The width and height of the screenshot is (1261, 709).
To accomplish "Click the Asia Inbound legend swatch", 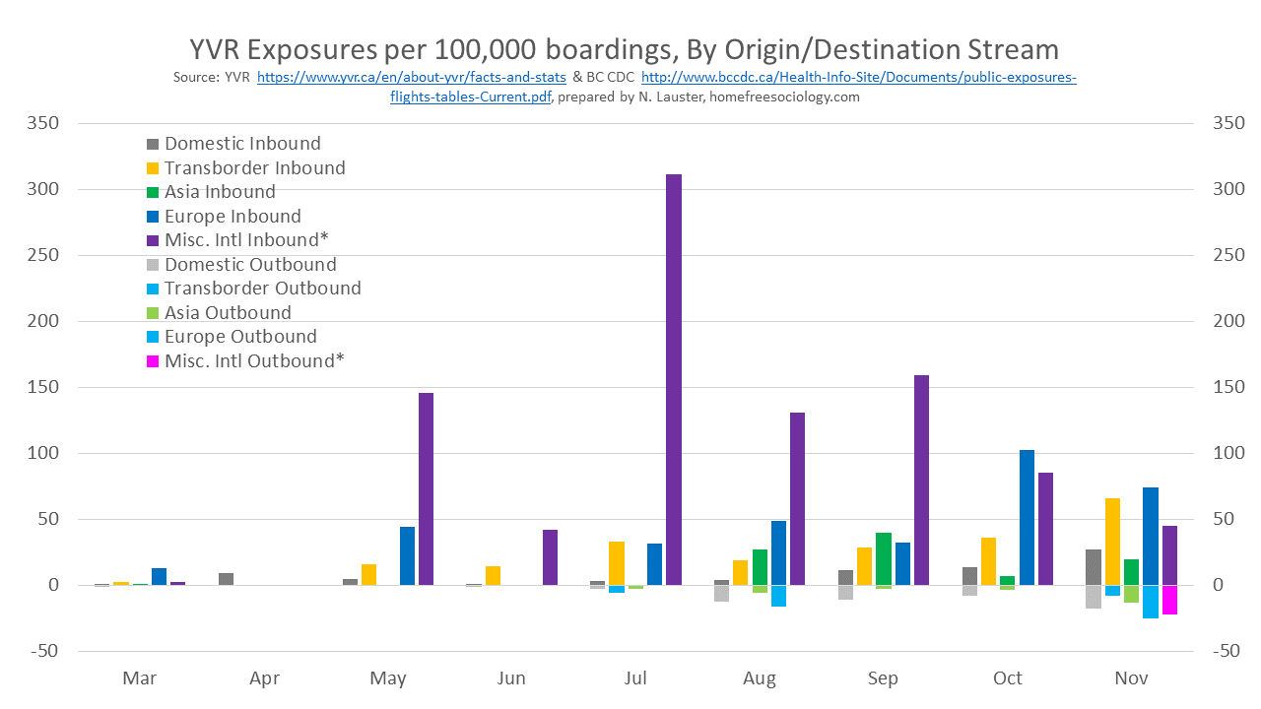I will point(153,192).
